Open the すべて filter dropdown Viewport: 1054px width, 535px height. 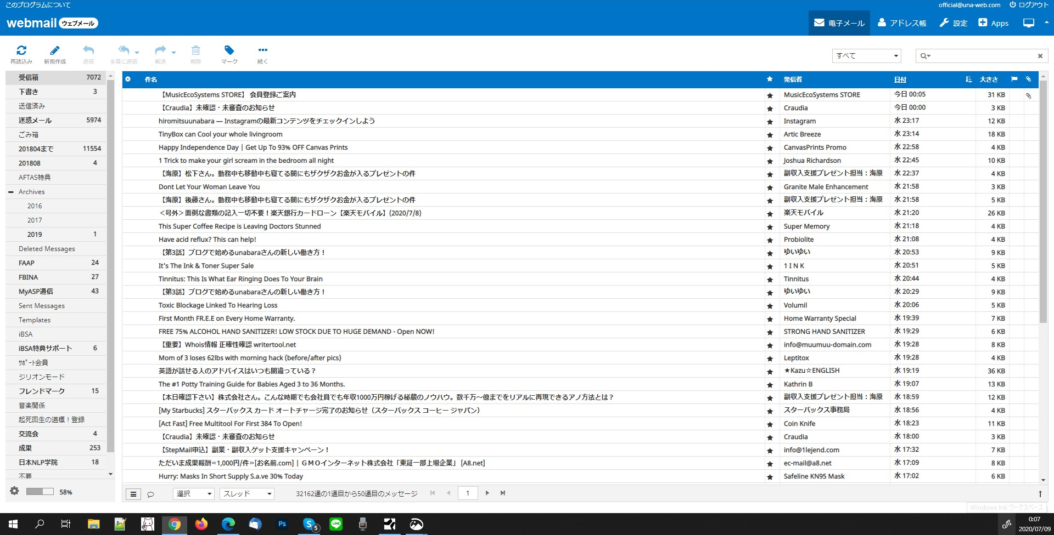[x=866, y=56]
